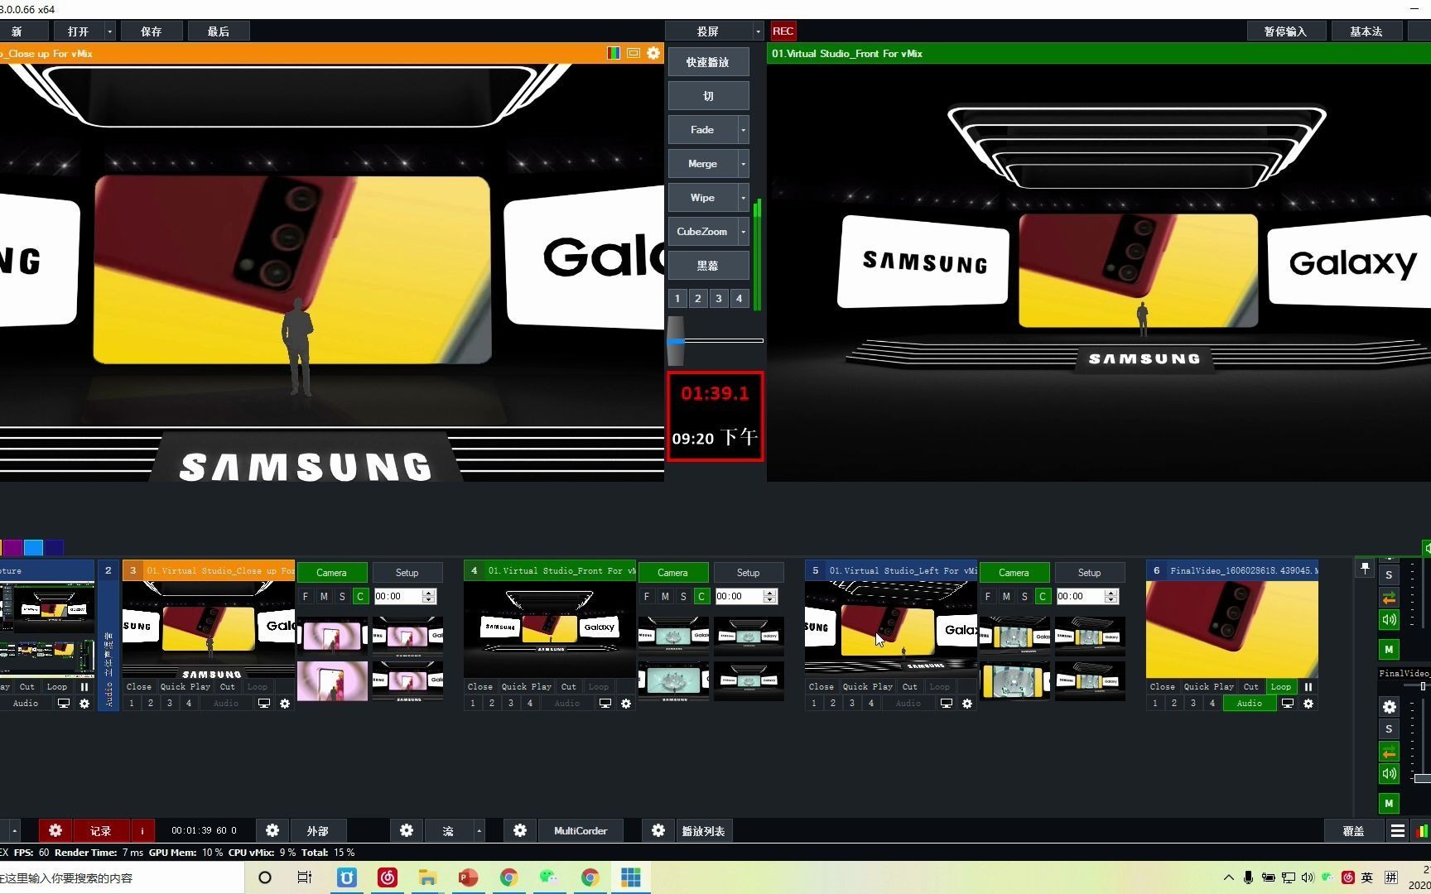Click monitor icon on input 5
Screen dimensions: 1431x894
coord(947,704)
